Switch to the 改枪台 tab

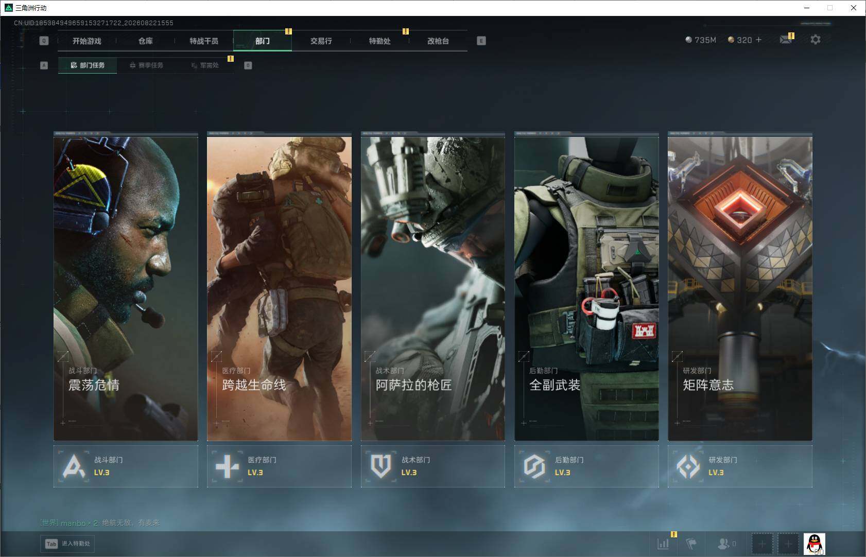pos(438,41)
